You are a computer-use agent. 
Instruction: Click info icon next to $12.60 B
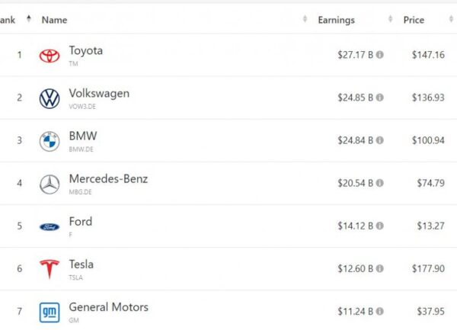[x=380, y=268]
